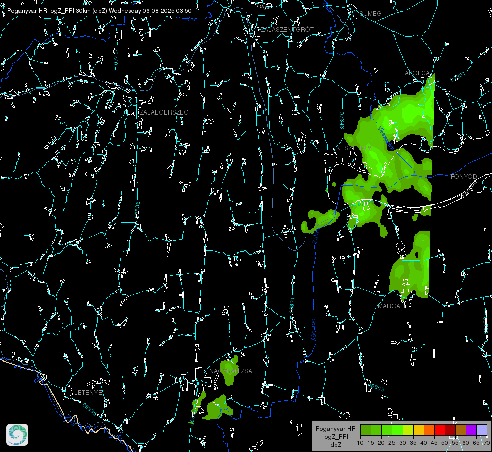Select the 15–20 dBZ green legend swatch
The height and width of the screenshot is (452, 492).
pos(376,430)
